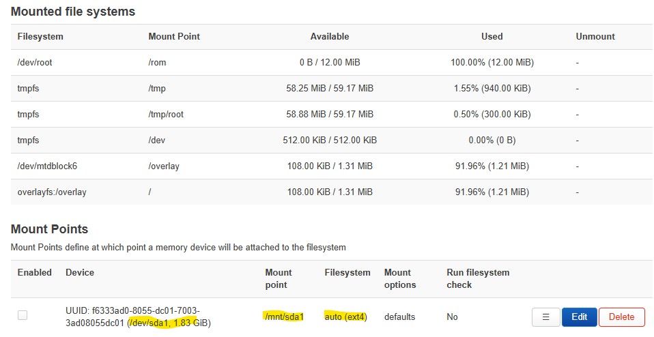Click the /dev/mtdblock6 filesystem entry
Screen dimensions: 654x337
point(47,166)
